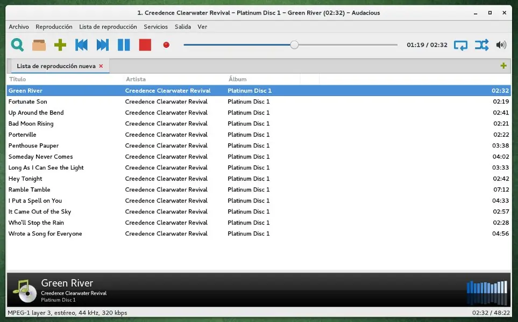The height and width of the screenshot is (322, 518).
Task: Add files with the green plus toolbar icon
Action: pyautogui.click(x=60, y=45)
